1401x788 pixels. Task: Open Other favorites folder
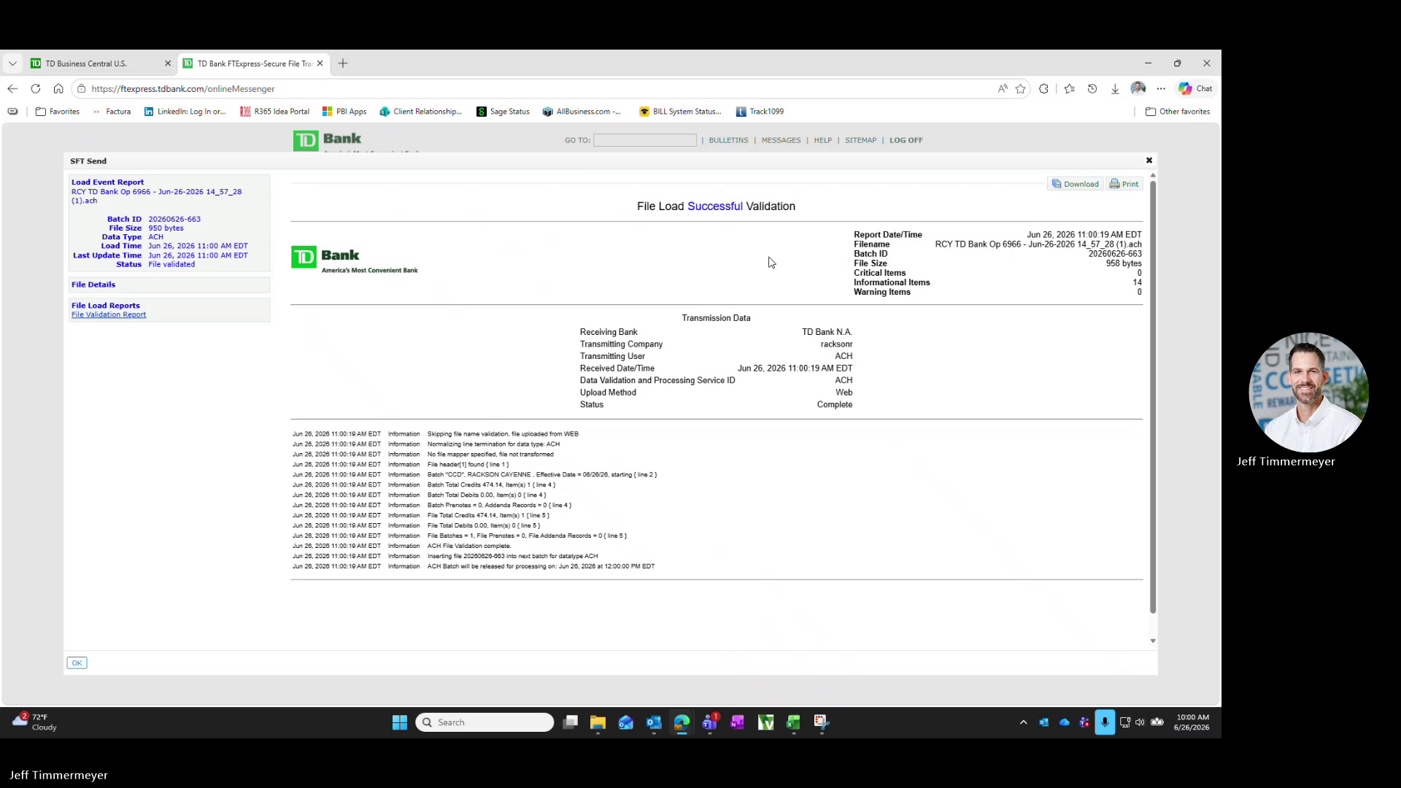(x=1178, y=112)
